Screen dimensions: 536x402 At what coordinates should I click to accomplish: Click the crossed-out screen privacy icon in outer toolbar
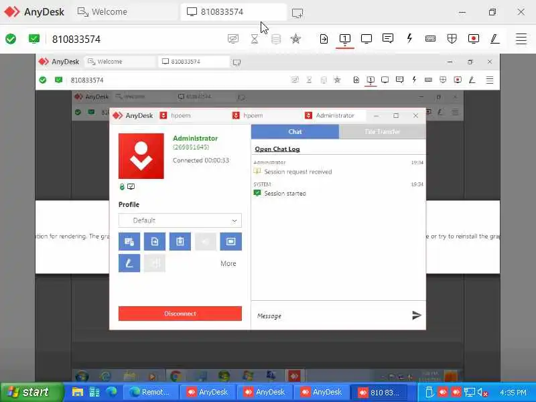[x=233, y=39]
